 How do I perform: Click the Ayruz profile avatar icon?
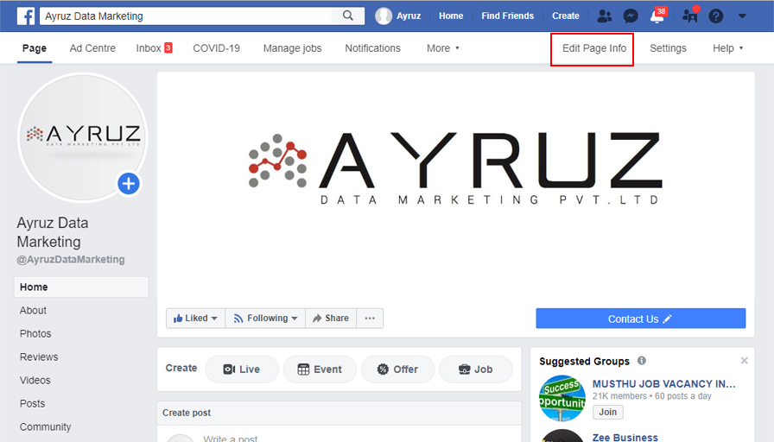point(384,16)
